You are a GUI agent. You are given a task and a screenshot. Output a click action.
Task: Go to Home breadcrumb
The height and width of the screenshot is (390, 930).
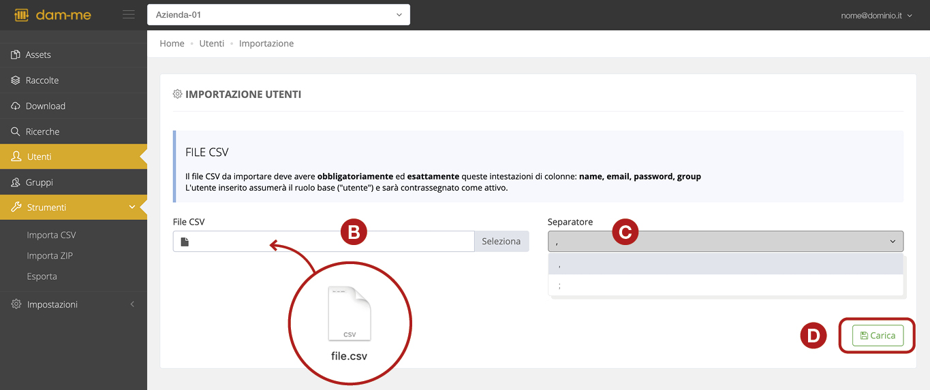coord(172,44)
